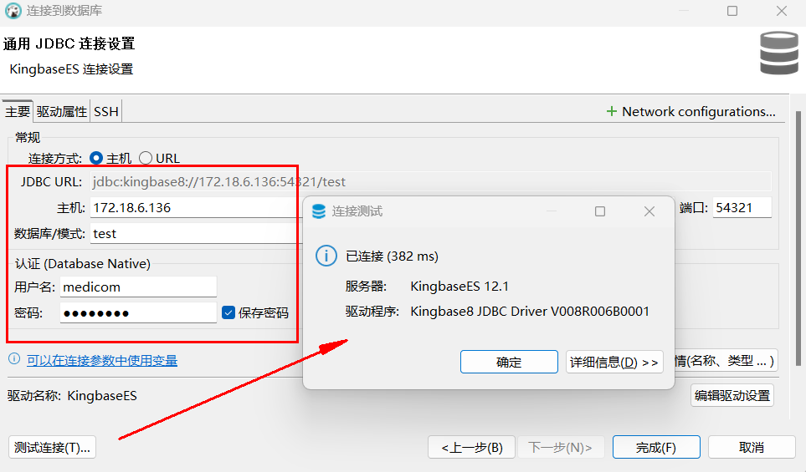806x472 pixels.
Task: Click the database stack icon in header
Action: point(779,53)
